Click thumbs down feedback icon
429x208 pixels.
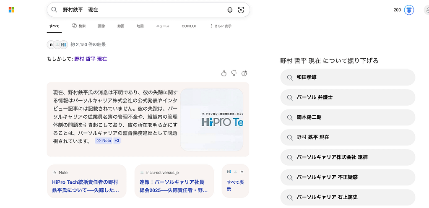(234, 73)
